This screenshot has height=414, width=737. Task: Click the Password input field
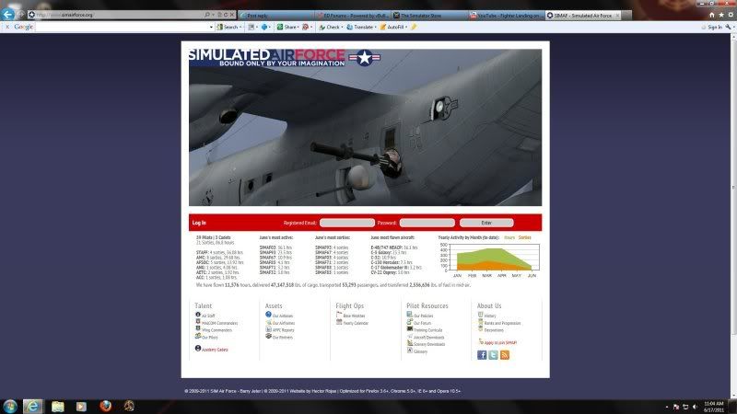tap(427, 223)
